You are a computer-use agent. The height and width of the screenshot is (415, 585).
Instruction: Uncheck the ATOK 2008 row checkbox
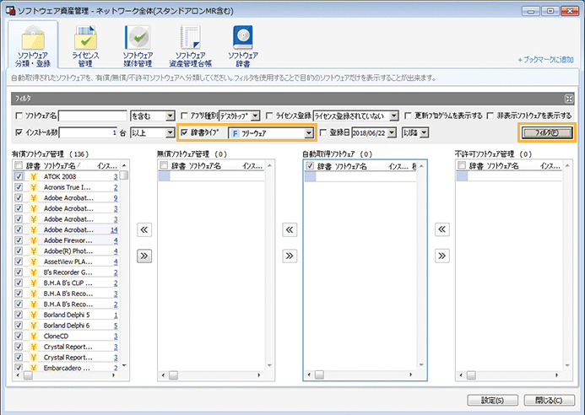point(19,176)
